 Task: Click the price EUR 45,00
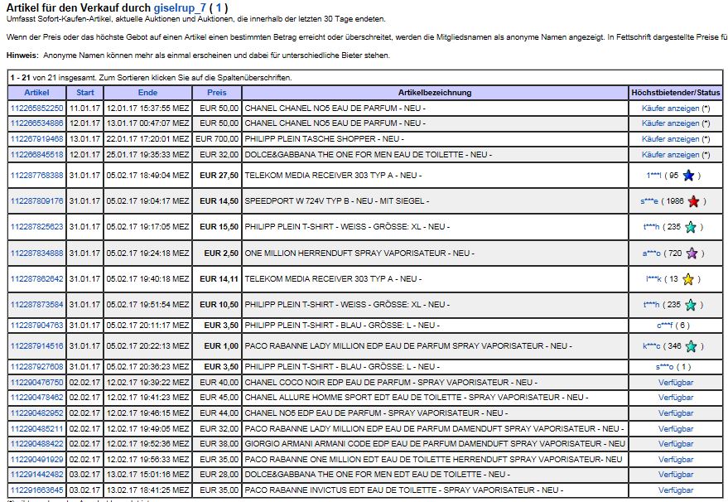(x=219, y=398)
